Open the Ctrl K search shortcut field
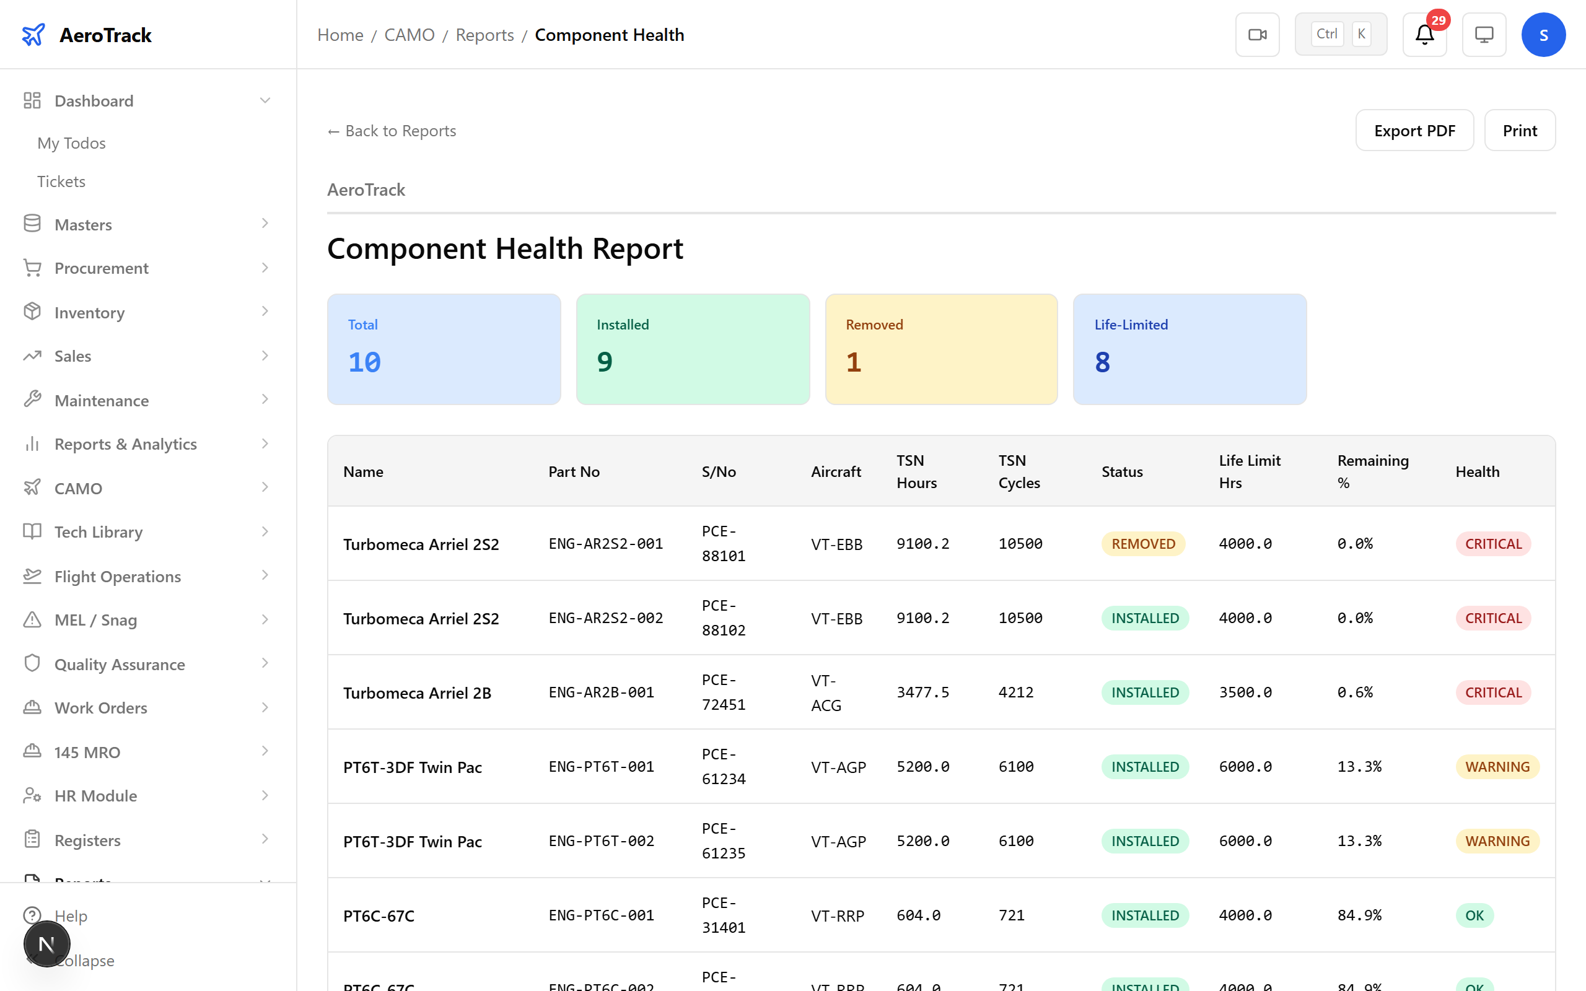 pyautogui.click(x=1340, y=33)
